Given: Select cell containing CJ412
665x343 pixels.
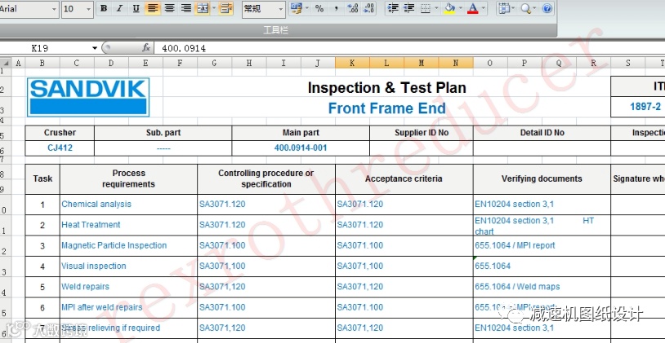Looking at the screenshot, I should (x=60, y=148).
